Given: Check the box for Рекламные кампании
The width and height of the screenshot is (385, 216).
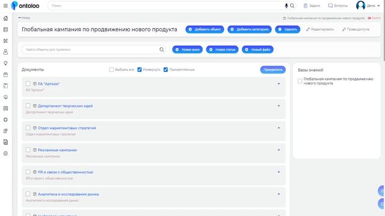Looking at the screenshot, I should pos(28,150).
